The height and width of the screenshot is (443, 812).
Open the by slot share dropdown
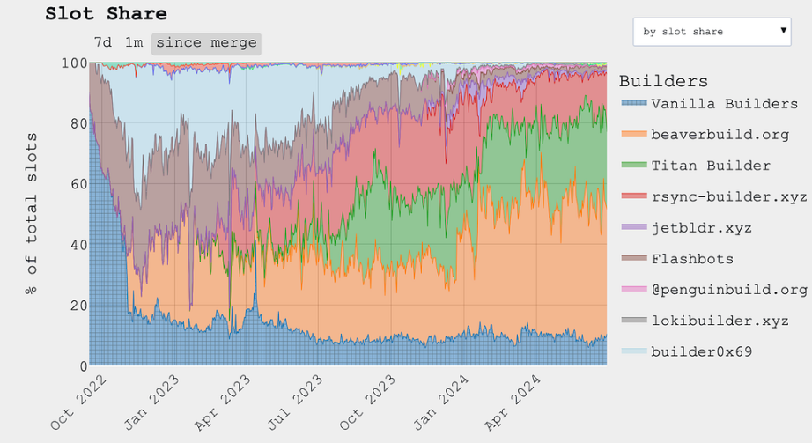[712, 32]
